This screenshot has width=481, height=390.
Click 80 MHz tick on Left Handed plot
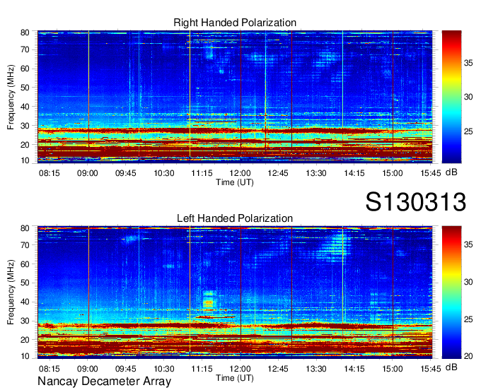point(25,228)
